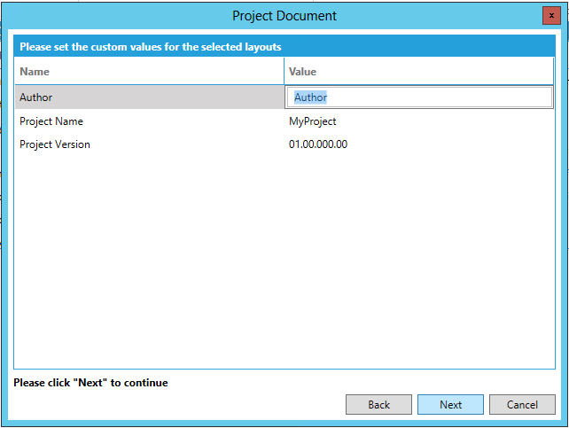The height and width of the screenshot is (428, 569).
Task: Close the Project Document dialog
Action: pyautogui.click(x=551, y=16)
